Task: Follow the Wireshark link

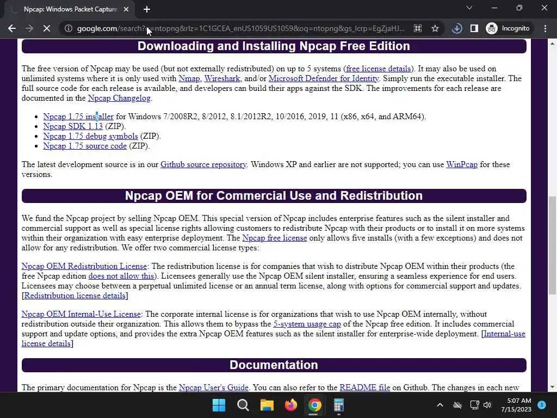Action: [222, 78]
